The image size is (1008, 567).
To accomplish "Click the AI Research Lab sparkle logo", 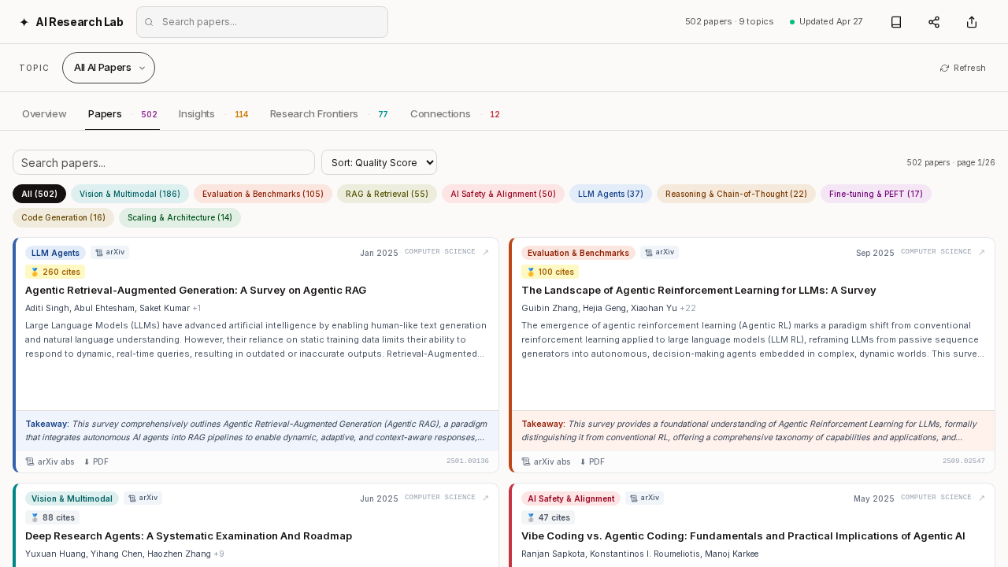I will pyautogui.click(x=24, y=22).
